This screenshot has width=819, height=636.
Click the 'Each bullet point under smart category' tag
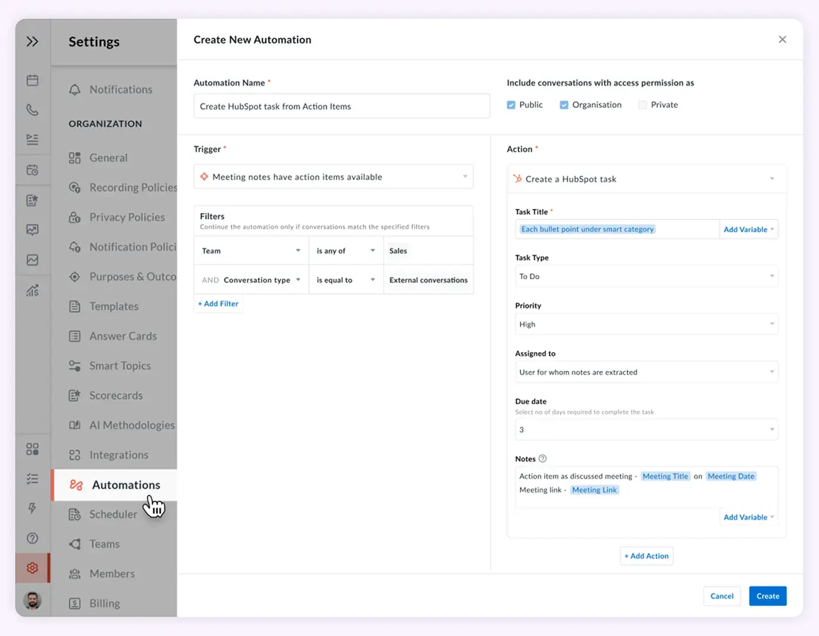pos(587,229)
